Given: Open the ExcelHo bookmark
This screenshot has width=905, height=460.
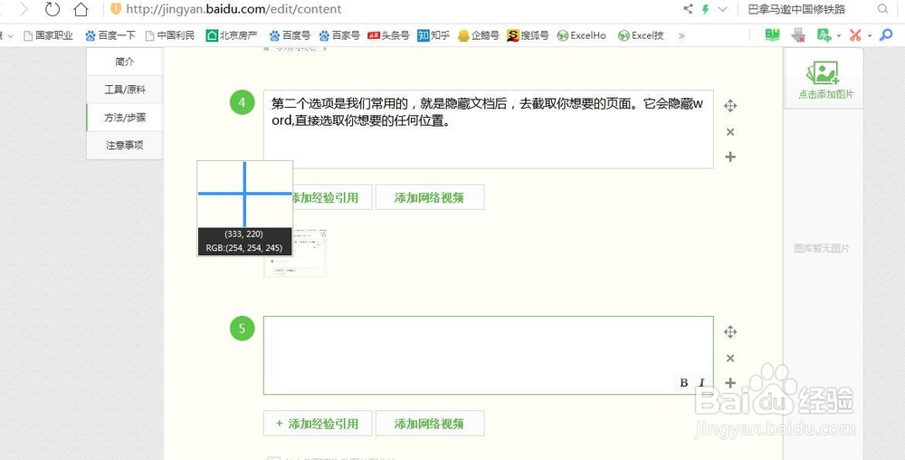Looking at the screenshot, I should (x=582, y=35).
